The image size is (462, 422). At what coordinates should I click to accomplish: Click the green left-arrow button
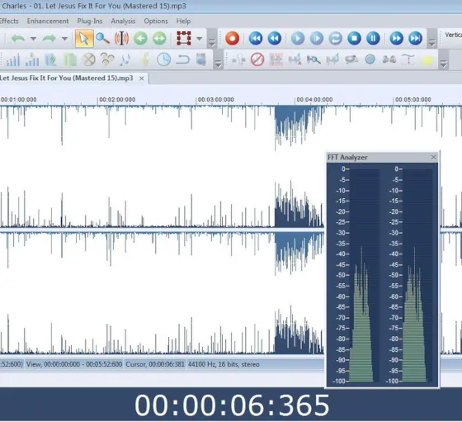[140, 38]
